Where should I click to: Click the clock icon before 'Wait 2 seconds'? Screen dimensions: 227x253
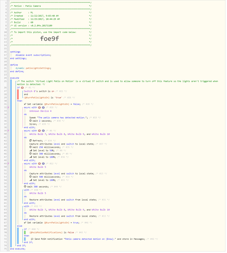(x=30, y=121)
